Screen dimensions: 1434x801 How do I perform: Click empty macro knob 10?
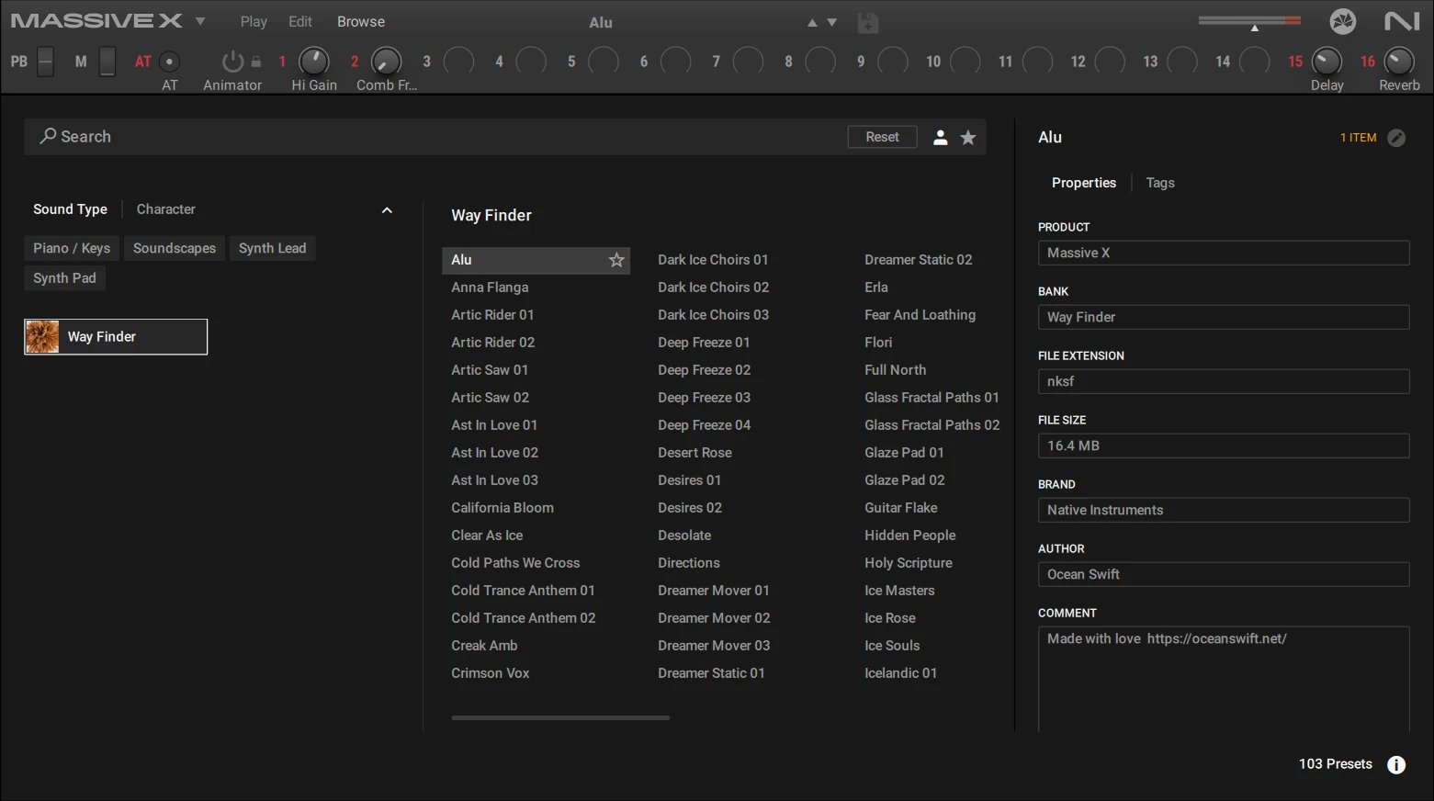coord(965,62)
